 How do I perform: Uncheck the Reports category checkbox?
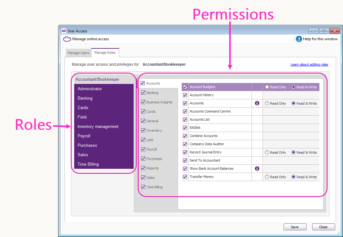[x=143, y=168]
